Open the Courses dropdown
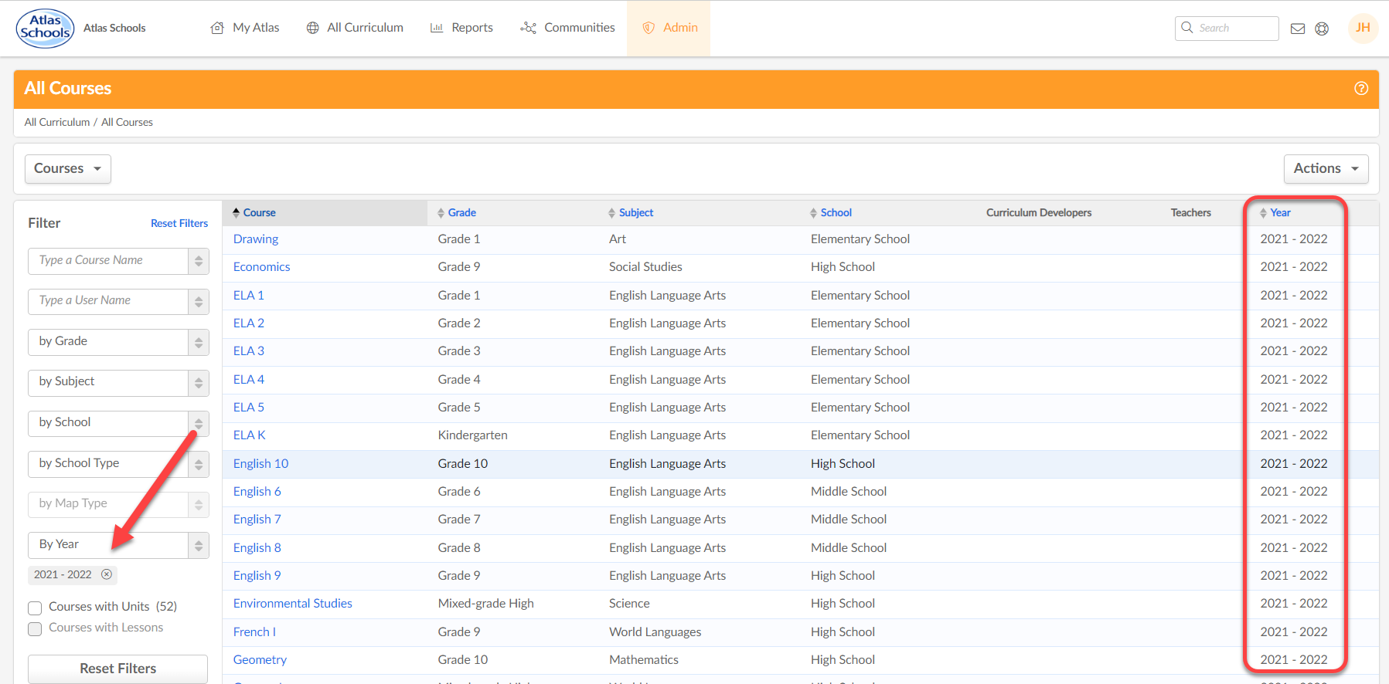 [68, 169]
